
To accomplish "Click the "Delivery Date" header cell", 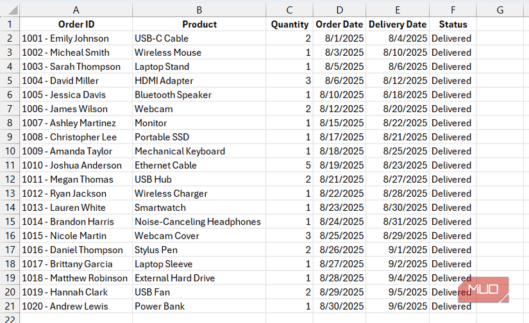I will tap(398, 24).
